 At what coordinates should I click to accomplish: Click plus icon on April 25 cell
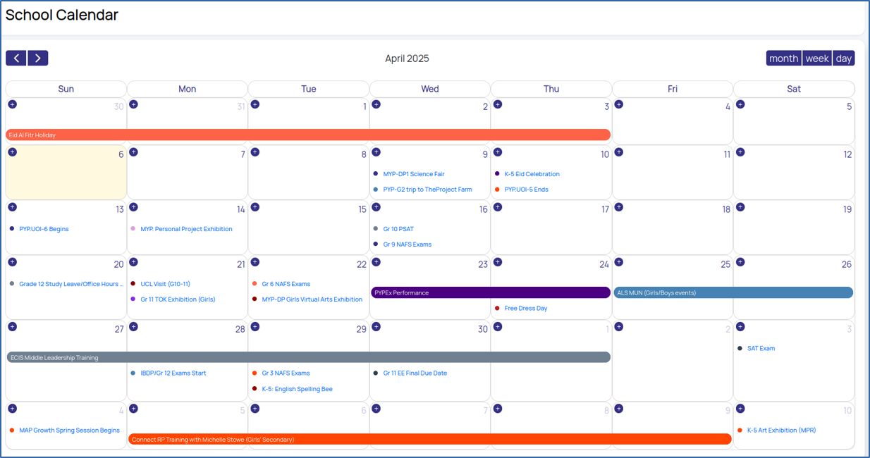pos(619,262)
